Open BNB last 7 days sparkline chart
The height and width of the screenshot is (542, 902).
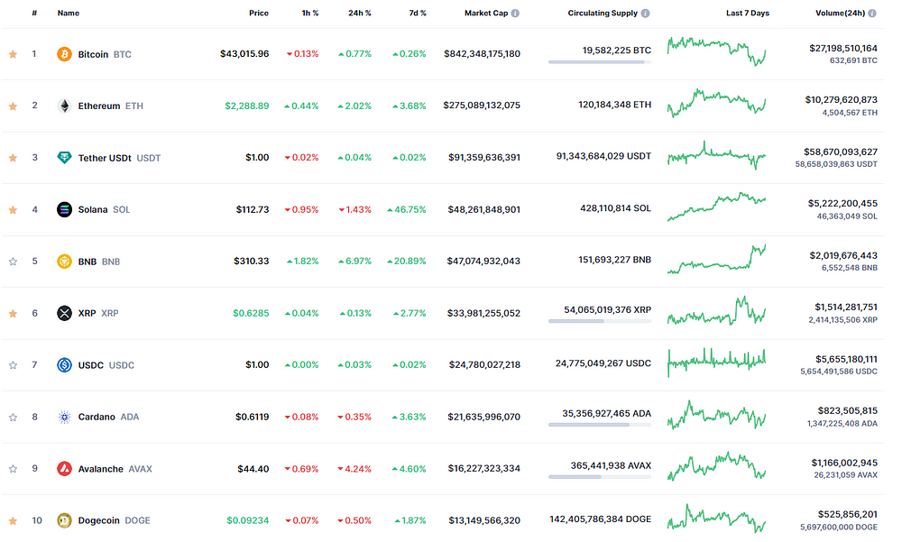point(717,259)
